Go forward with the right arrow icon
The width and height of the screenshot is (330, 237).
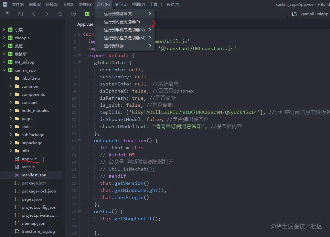click(x=47, y=14)
